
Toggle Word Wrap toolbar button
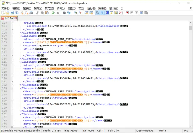tap(97, 13)
